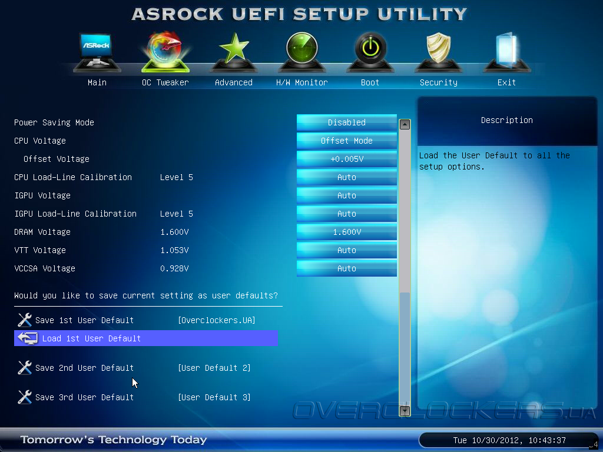This screenshot has width=603, height=452.
Task: Switch to the Main tab label
Action: click(97, 82)
